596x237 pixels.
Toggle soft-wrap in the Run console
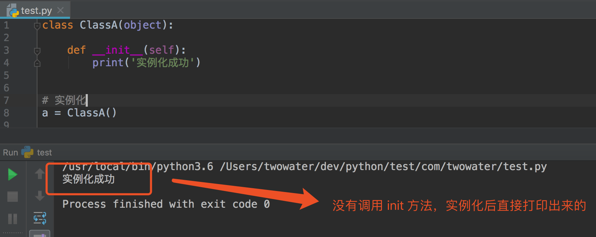point(40,218)
